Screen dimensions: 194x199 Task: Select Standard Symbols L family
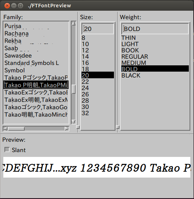click(36, 63)
